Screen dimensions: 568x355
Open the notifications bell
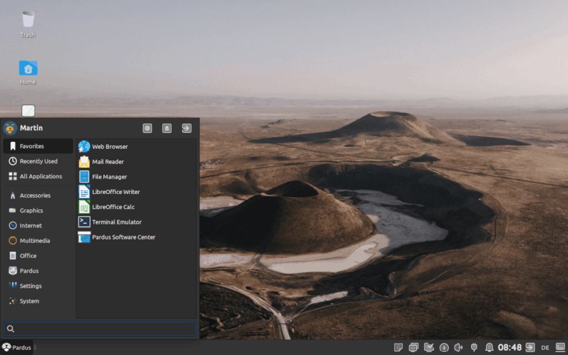click(489, 348)
